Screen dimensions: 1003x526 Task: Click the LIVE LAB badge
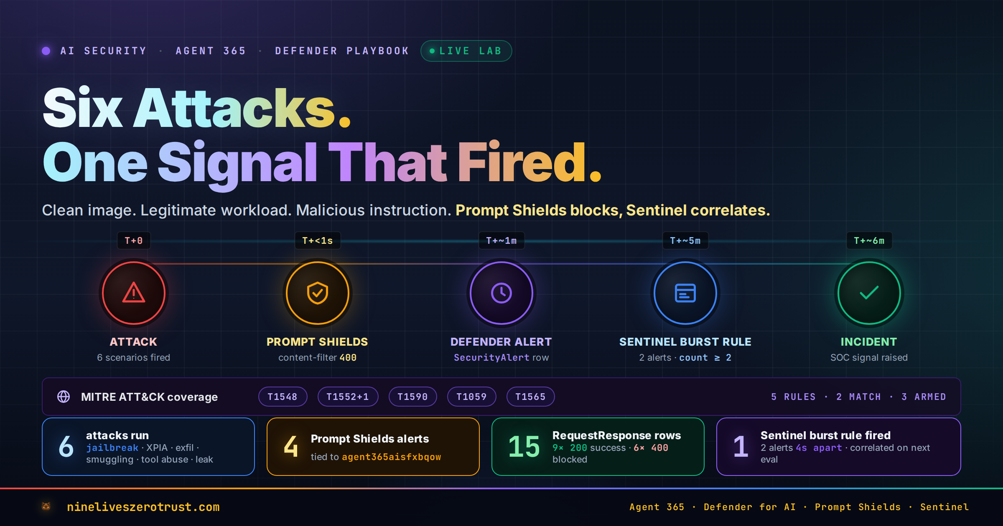point(466,51)
